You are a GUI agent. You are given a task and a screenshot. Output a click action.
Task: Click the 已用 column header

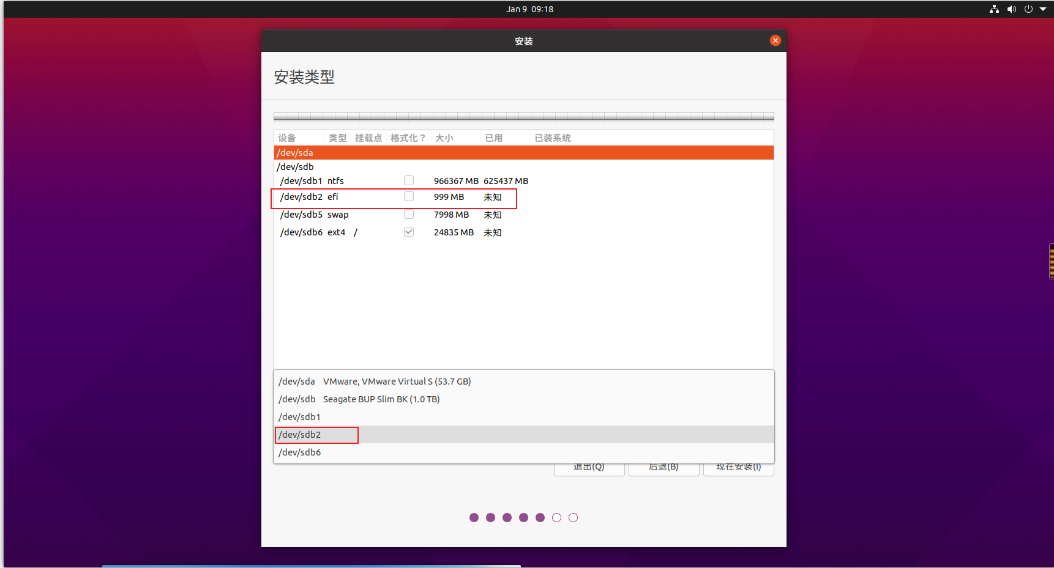pos(494,138)
